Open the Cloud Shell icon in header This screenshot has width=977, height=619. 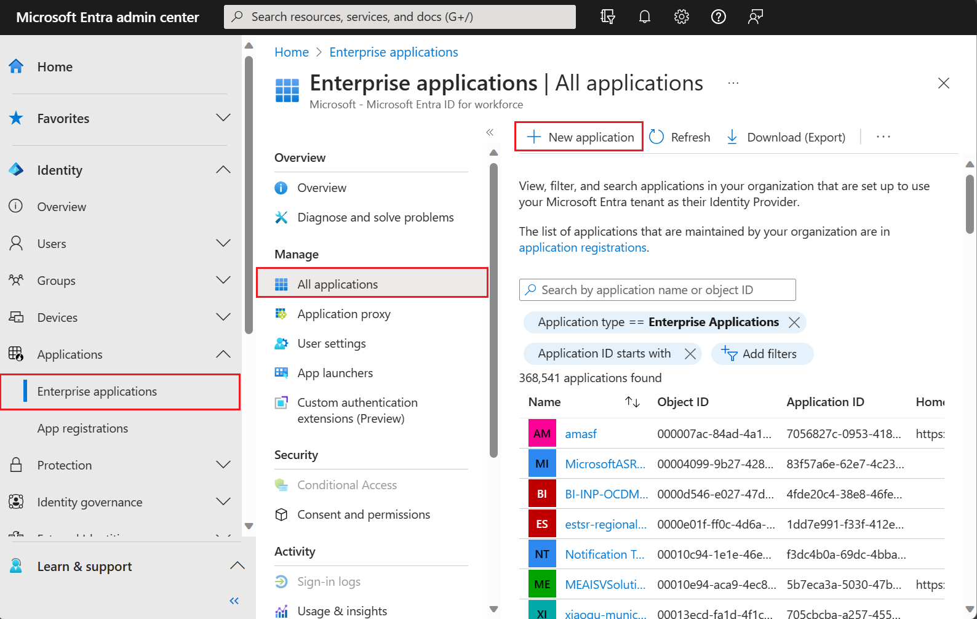608,17
